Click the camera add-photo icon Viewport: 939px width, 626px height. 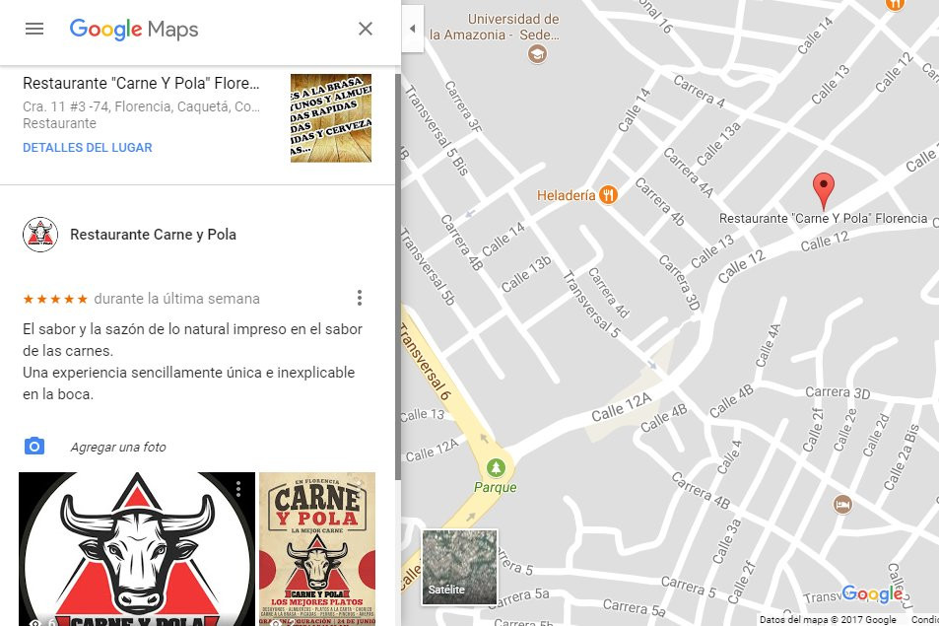coord(34,447)
